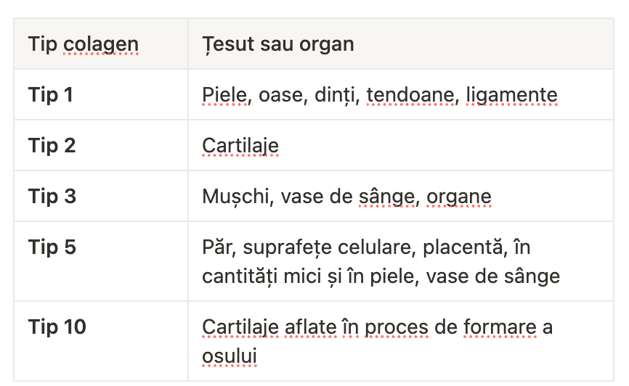
Task: Click the 'Tip 3' cell
Action: [x=101, y=196]
